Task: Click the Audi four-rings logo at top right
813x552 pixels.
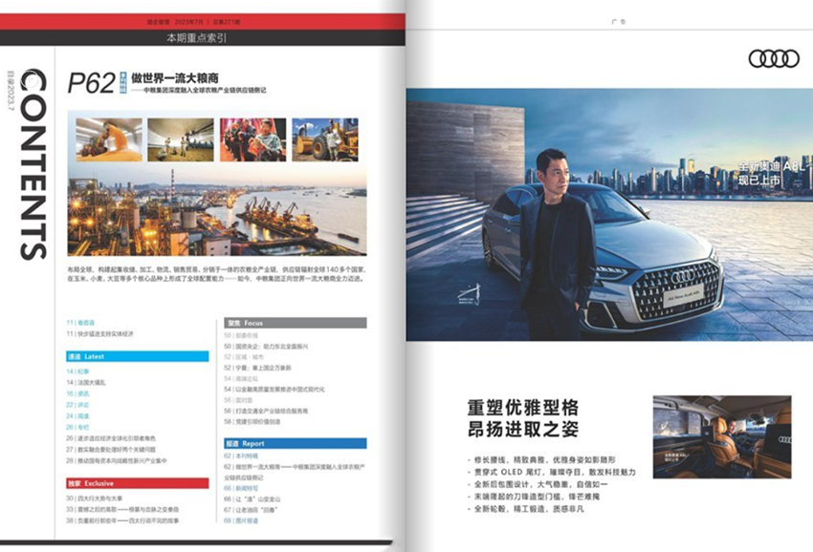Action: 773,58
